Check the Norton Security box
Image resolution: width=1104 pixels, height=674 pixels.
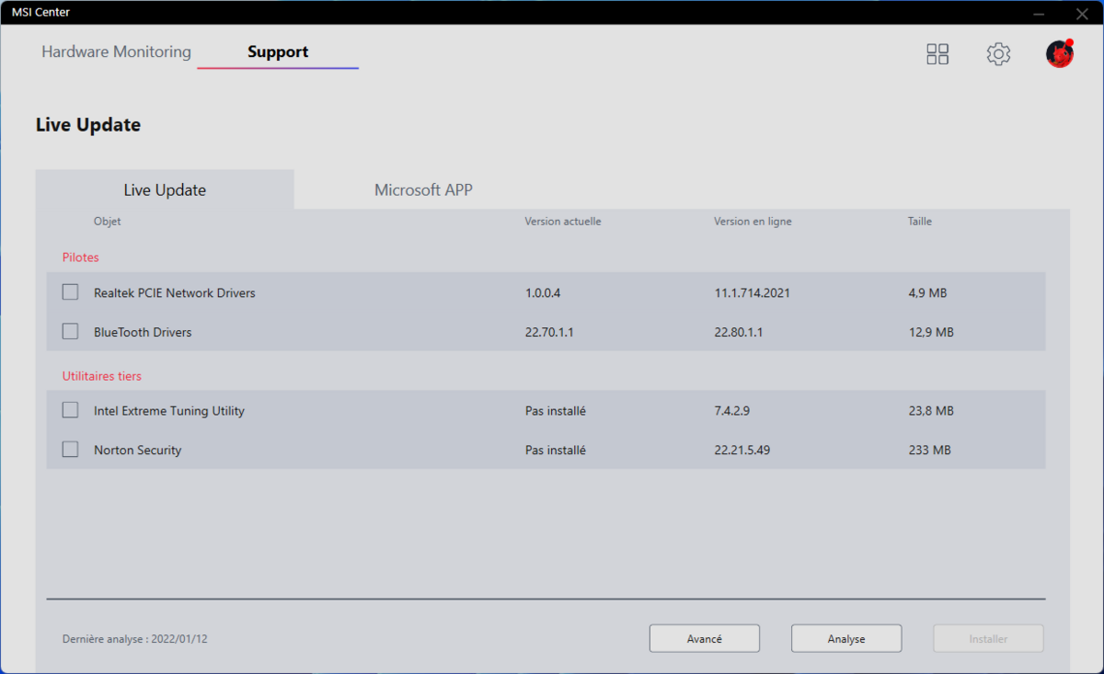(70, 449)
